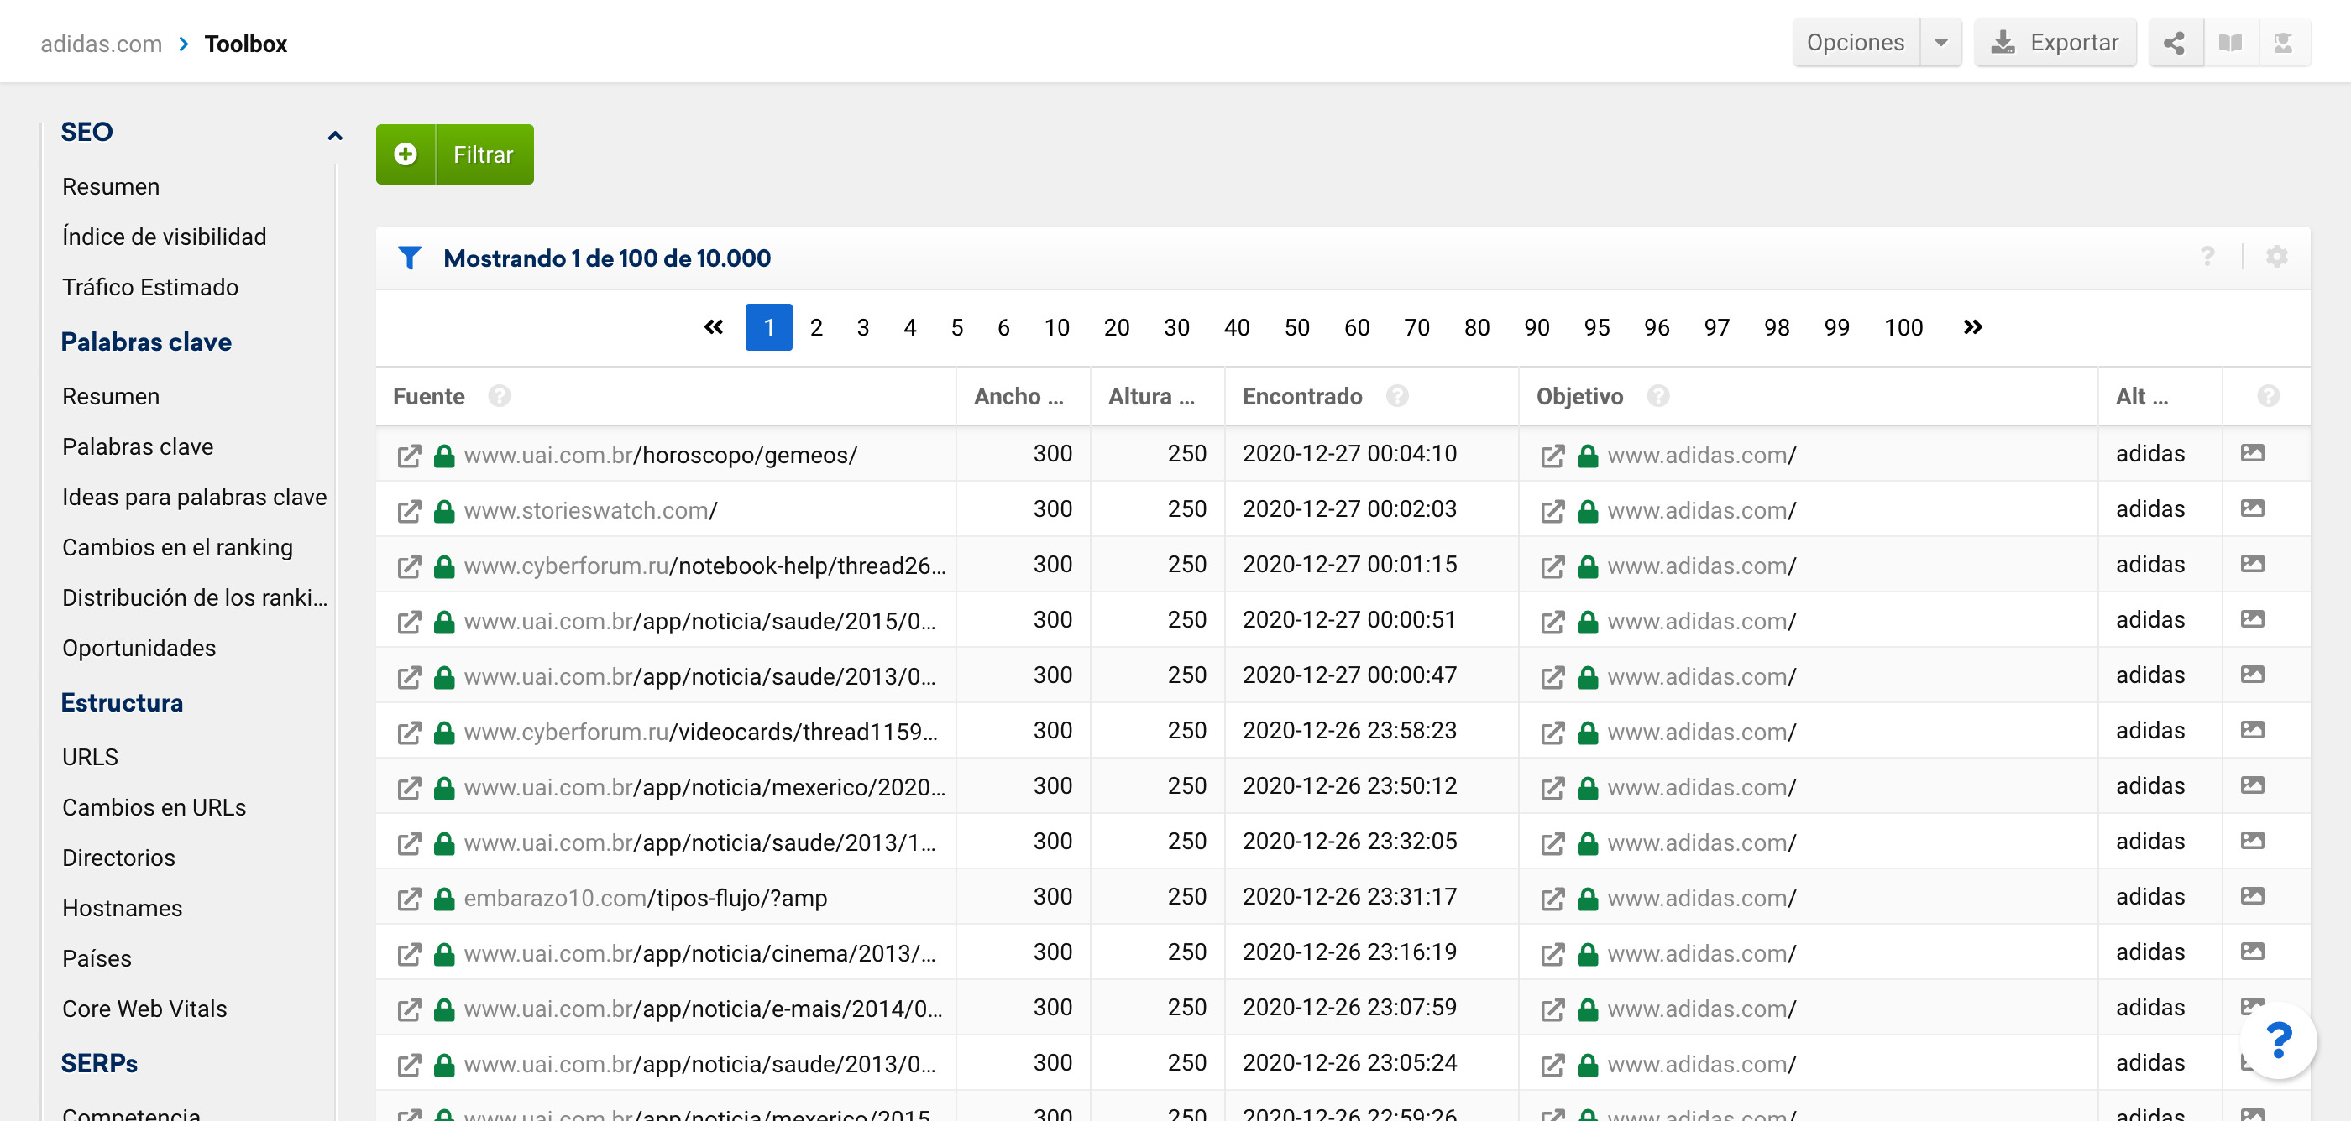Go to pagination page 50
This screenshot has height=1121, width=2351.
[x=1296, y=327]
